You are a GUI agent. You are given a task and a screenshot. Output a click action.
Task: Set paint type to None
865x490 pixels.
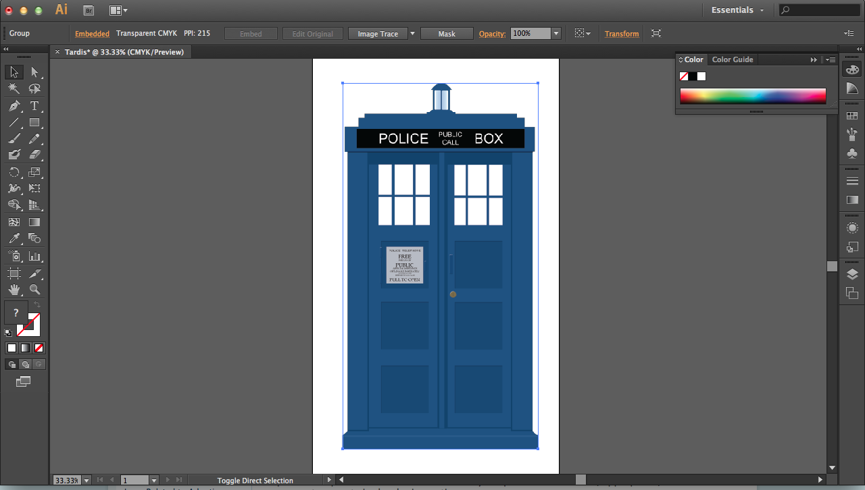coord(39,348)
